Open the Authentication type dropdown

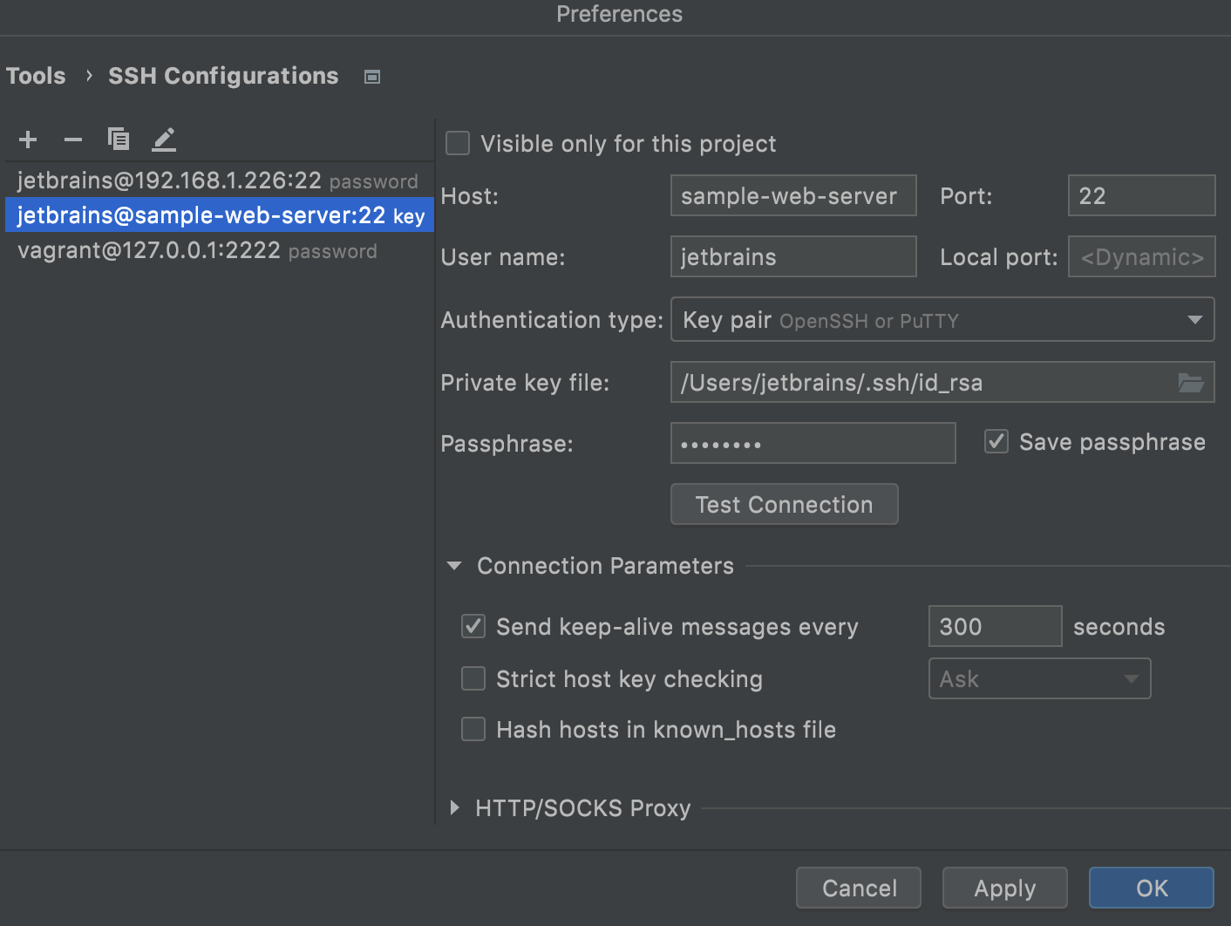pyautogui.click(x=1195, y=319)
